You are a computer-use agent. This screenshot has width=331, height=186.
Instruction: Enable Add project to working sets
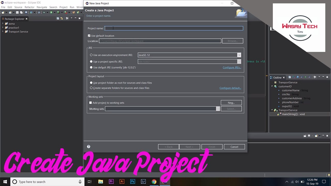coord(91,103)
